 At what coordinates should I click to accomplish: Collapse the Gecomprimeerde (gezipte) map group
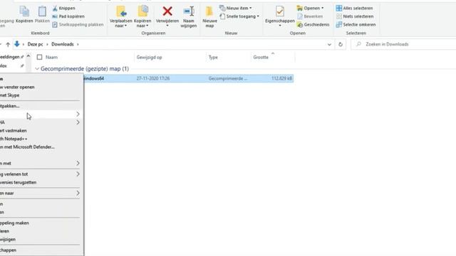click(37, 69)
